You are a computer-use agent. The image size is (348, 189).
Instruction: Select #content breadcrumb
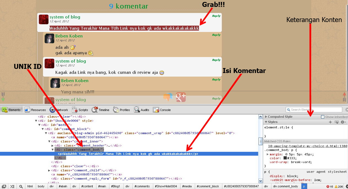point(87,186)
